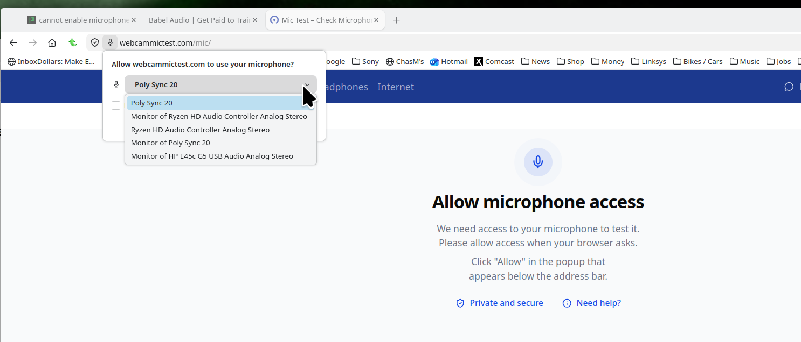This screenshot has height=342, width=801.
Task: Open the Sony bookmarks folder
Action: point(365,61)
